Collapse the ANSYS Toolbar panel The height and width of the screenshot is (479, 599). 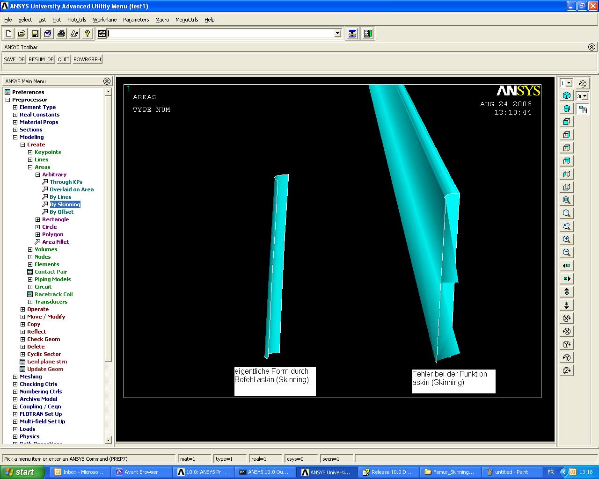(x=592, y=47)
